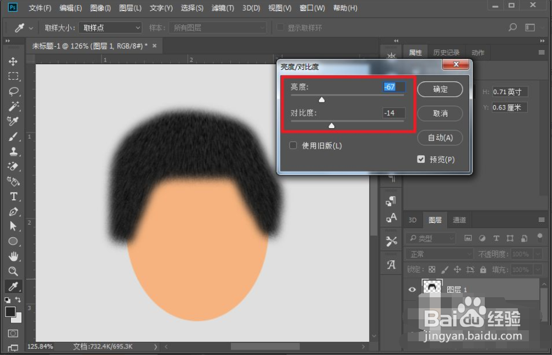Viewport: 552px width, 355px height.
Task: Click the H height field 0.71 英寸
Action: tap(510, 92)
